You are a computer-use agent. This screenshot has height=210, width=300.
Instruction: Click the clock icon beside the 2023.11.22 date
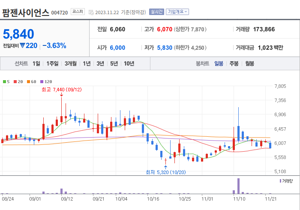[x=91, y=12]
